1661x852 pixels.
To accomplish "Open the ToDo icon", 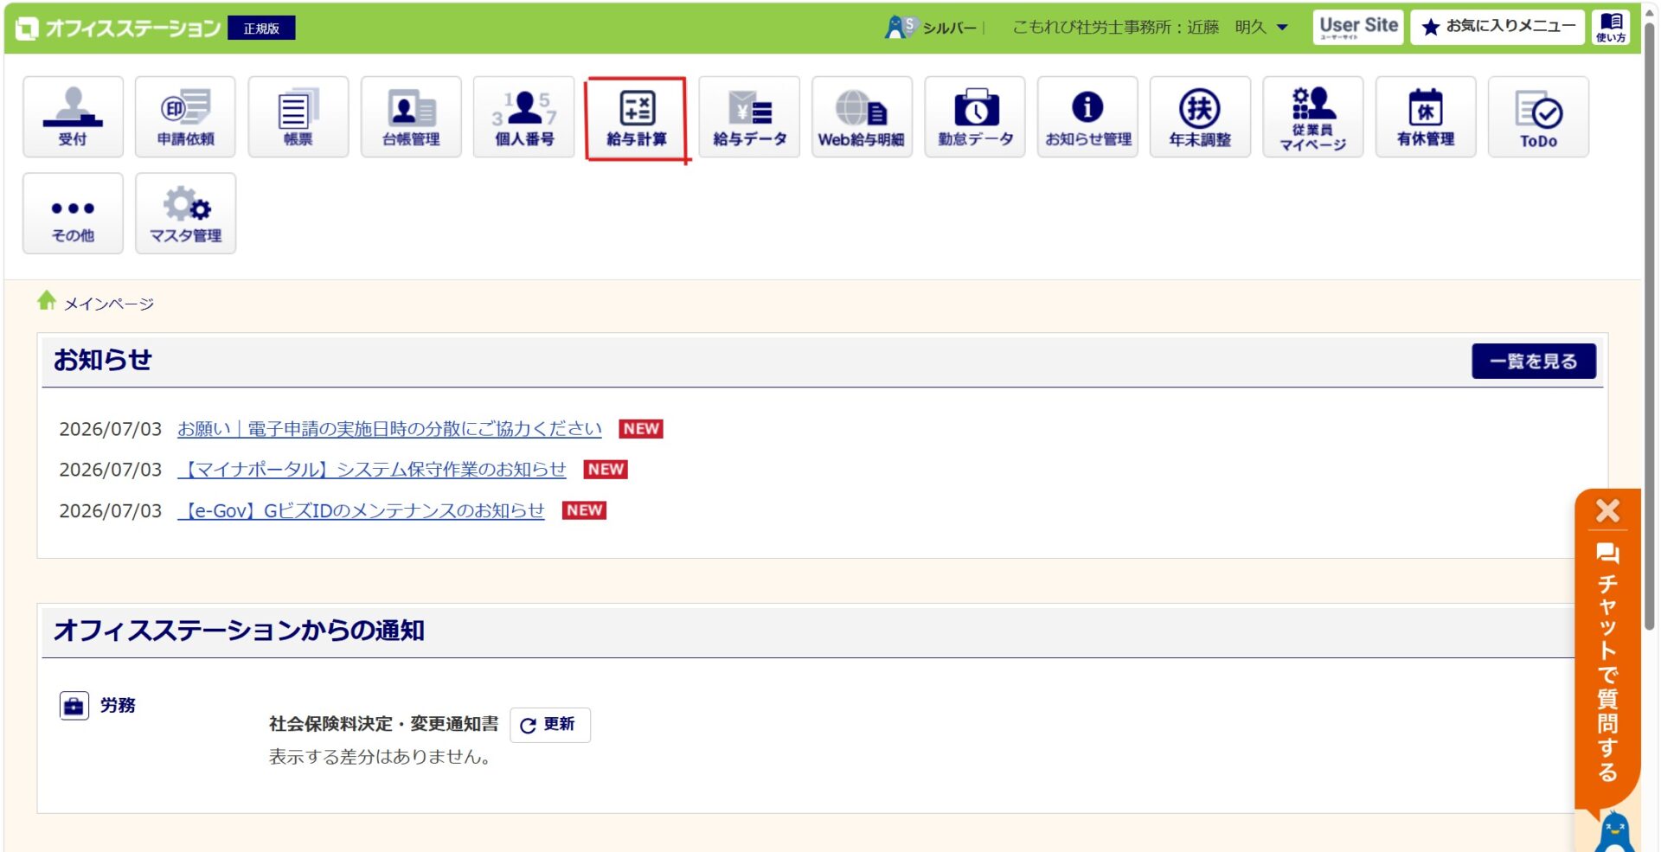I will 1538,117.
